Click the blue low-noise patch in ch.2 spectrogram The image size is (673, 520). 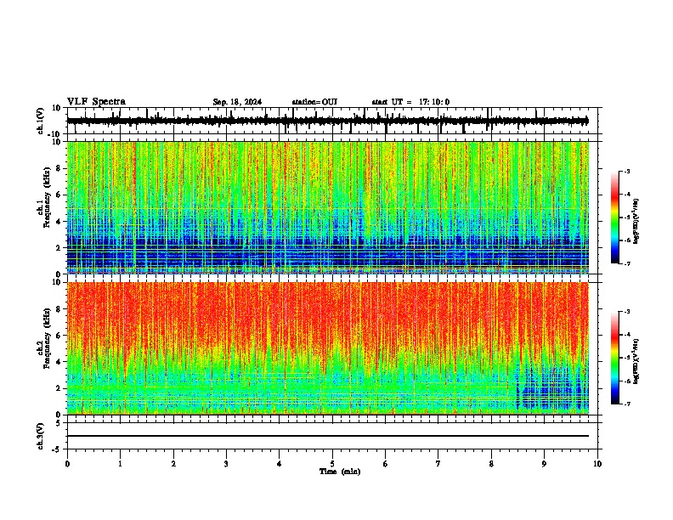[x=552, y=386]
